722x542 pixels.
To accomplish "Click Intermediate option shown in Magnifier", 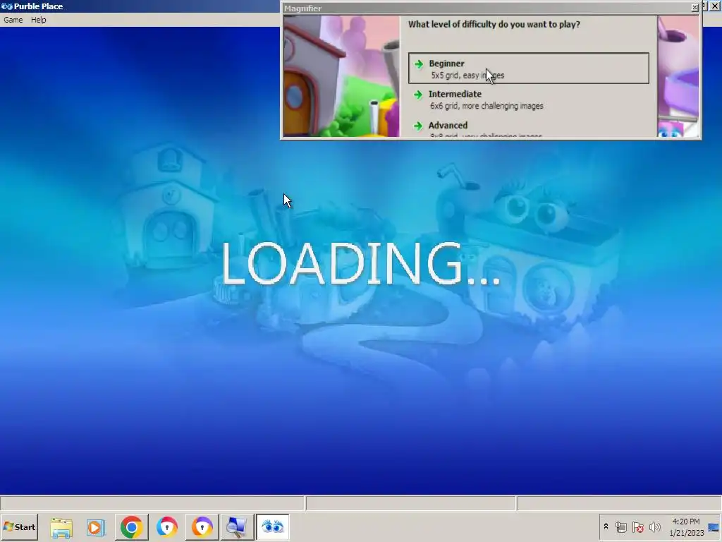I will [529, 100].
